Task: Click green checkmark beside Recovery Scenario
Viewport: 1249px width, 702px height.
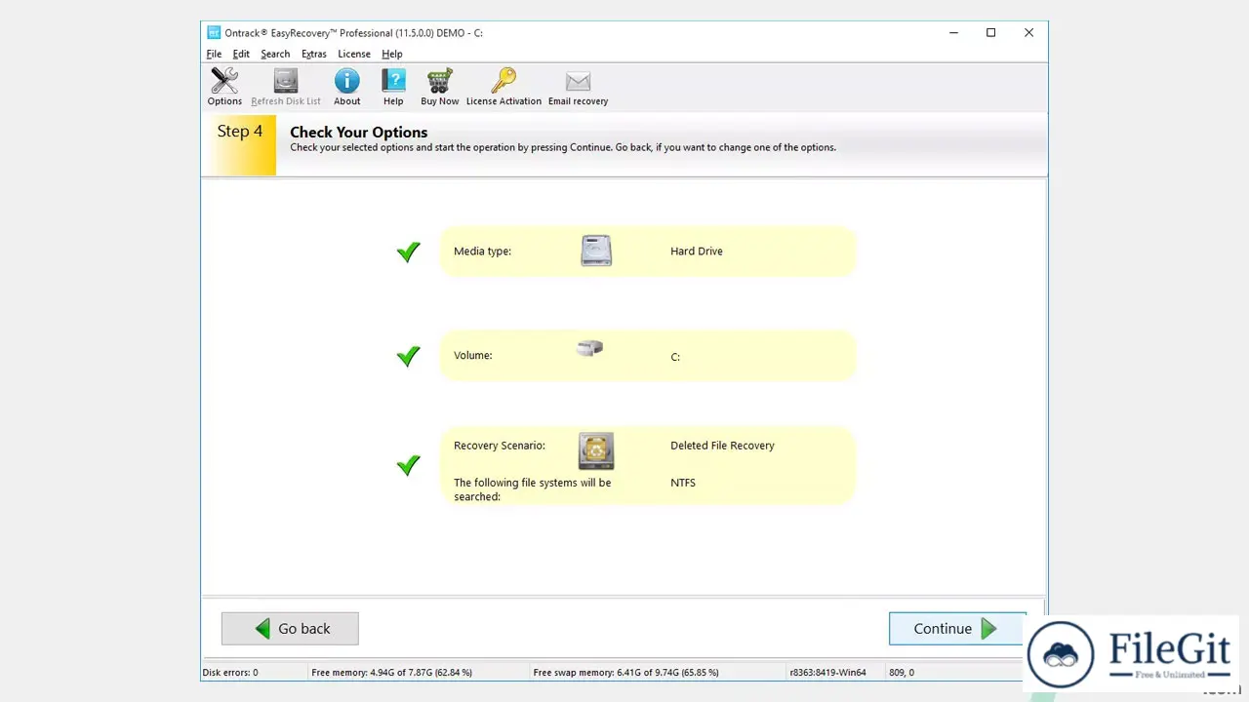Action: [409, 465]
